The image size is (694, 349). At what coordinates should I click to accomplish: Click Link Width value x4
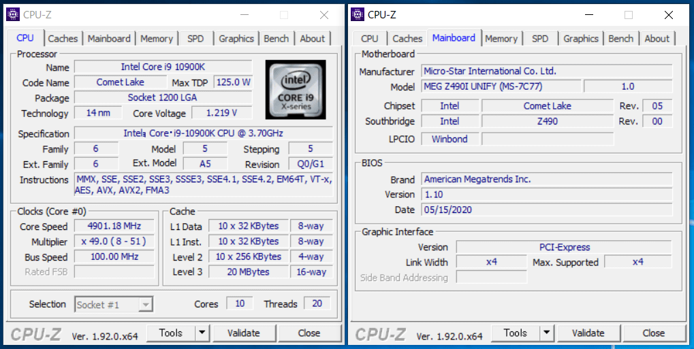point(492,262)
